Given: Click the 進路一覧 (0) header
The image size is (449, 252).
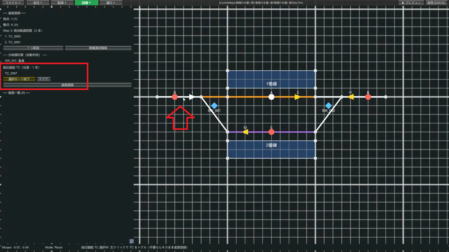Looking at the screenshot, I should tap(17, 93).
